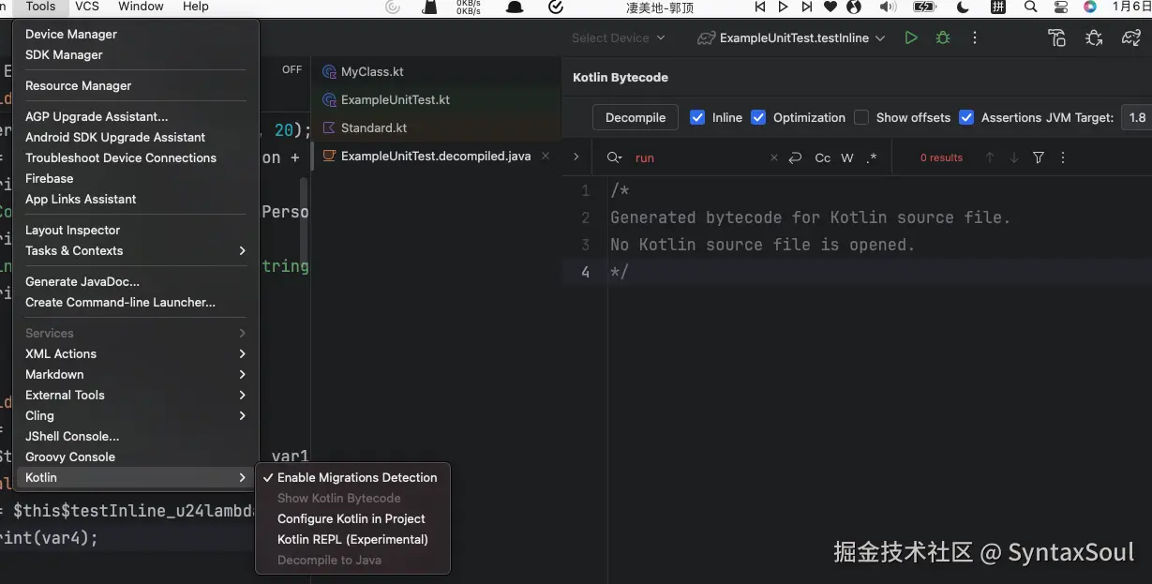
Task: Open the search filter funnel icon
Action: click(x=1039, y=158)
